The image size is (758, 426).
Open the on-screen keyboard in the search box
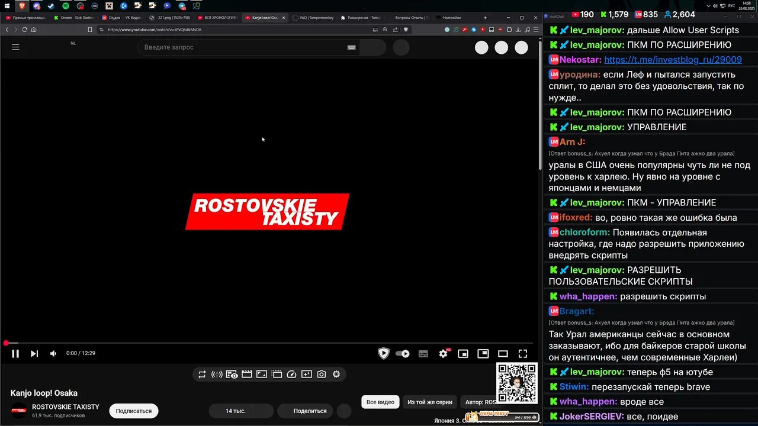(351, 47)
